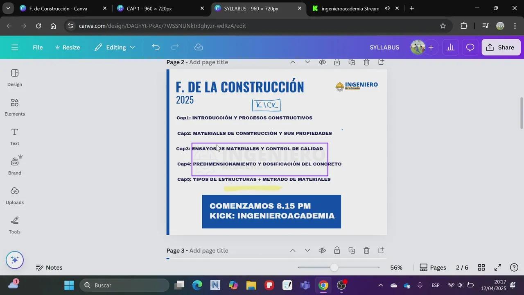Select the Text tool in sidebar
Image resolution: width=524 pixels, height=295 pixels.
pos(15,136)
